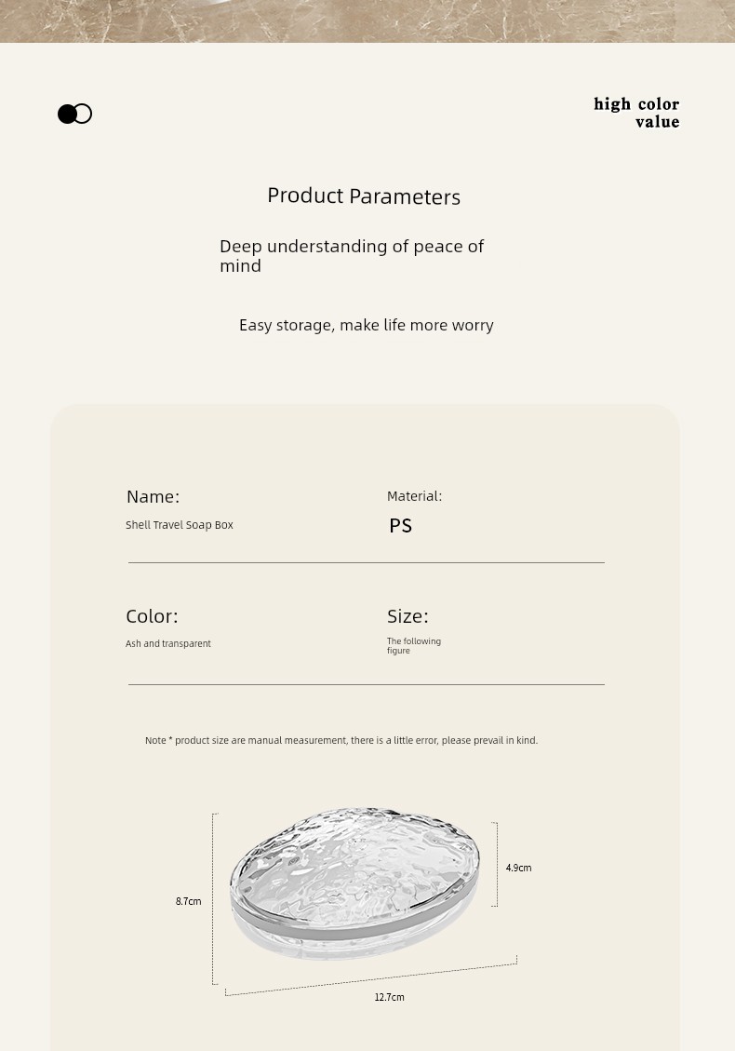This screenshot has height=1051, width=735.
Task: Click the 12.7cm dimension label
Action: [389, 997]
